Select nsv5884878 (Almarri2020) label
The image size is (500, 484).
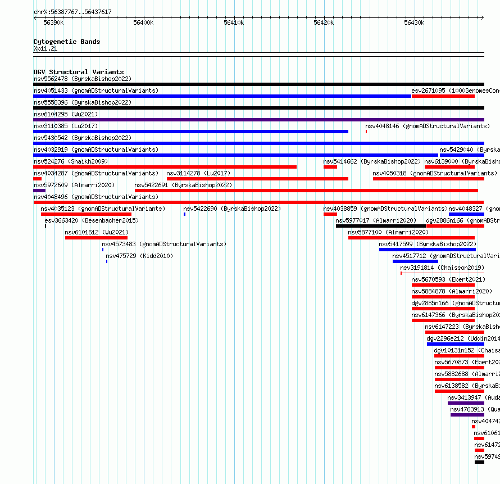click(x=452, y=291)
